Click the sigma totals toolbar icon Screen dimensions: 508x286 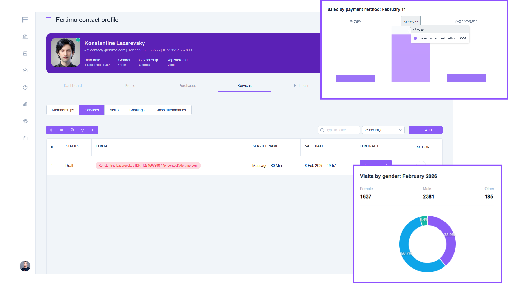(x=93, y=130)
